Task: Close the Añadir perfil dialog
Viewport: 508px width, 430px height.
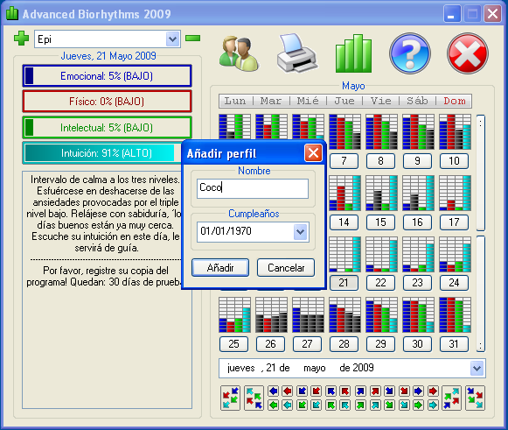Action: coord(313,153)
